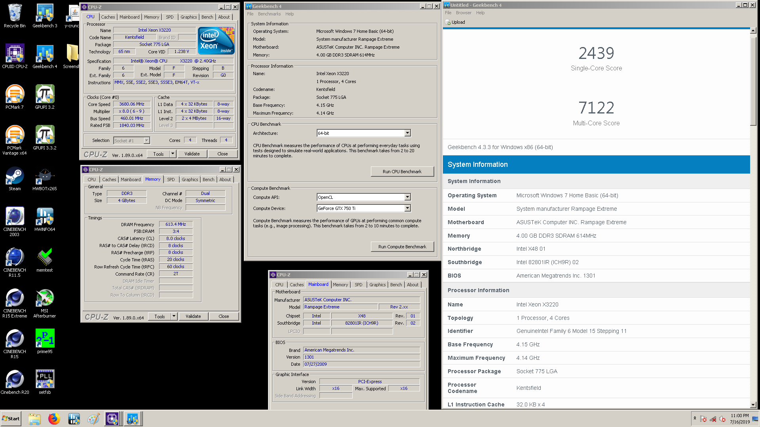Open the prime95 desktop shortcut
760x427 pixels.
click(45, 342)
